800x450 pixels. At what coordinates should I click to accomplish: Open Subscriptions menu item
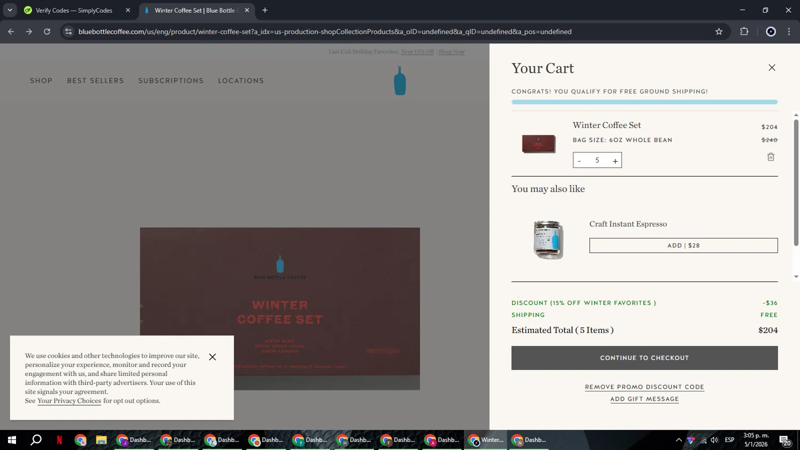click(x=171, y=81)
